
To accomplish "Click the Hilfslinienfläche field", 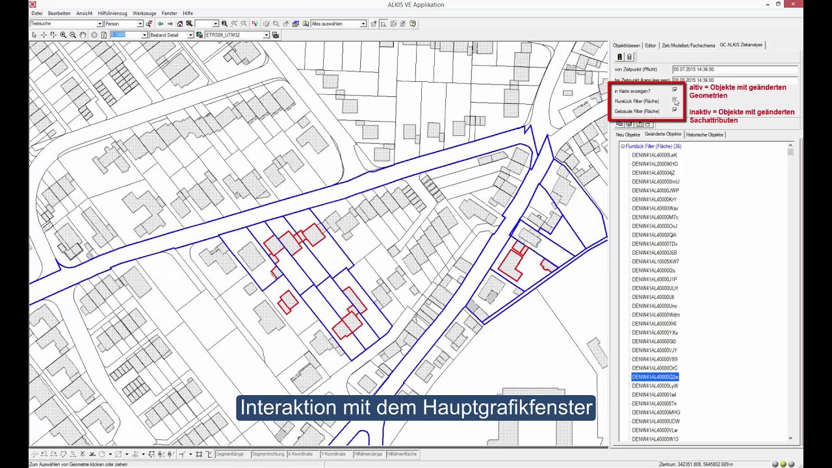I will coord(402,454).
